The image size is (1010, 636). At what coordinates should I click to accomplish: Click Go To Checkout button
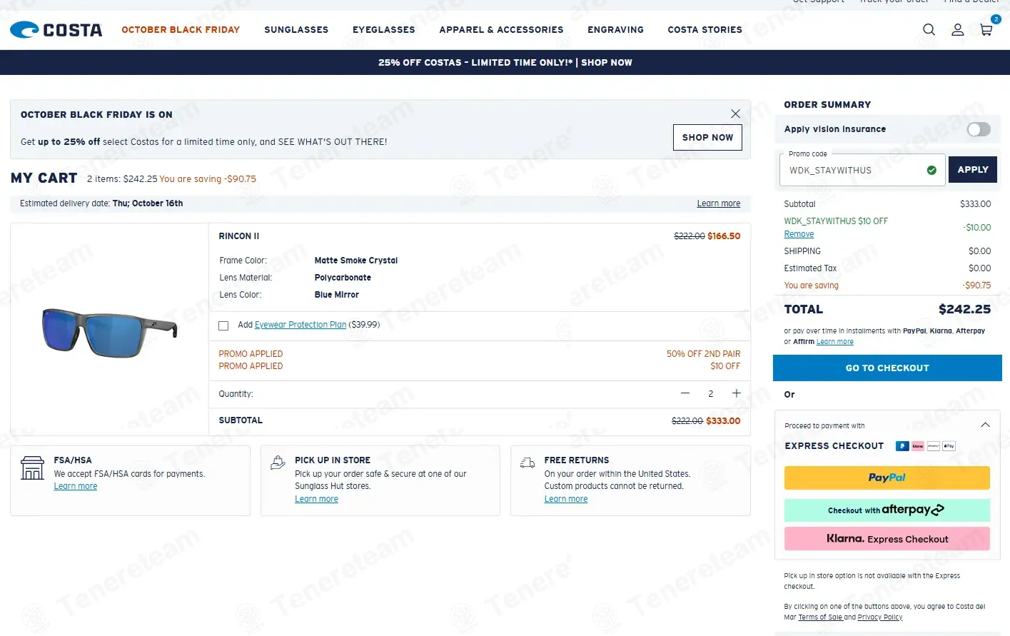tap(887, 368)
